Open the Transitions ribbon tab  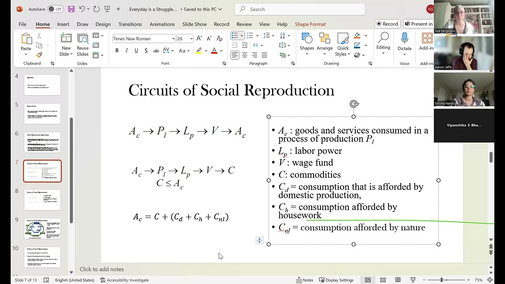(130, 24)
